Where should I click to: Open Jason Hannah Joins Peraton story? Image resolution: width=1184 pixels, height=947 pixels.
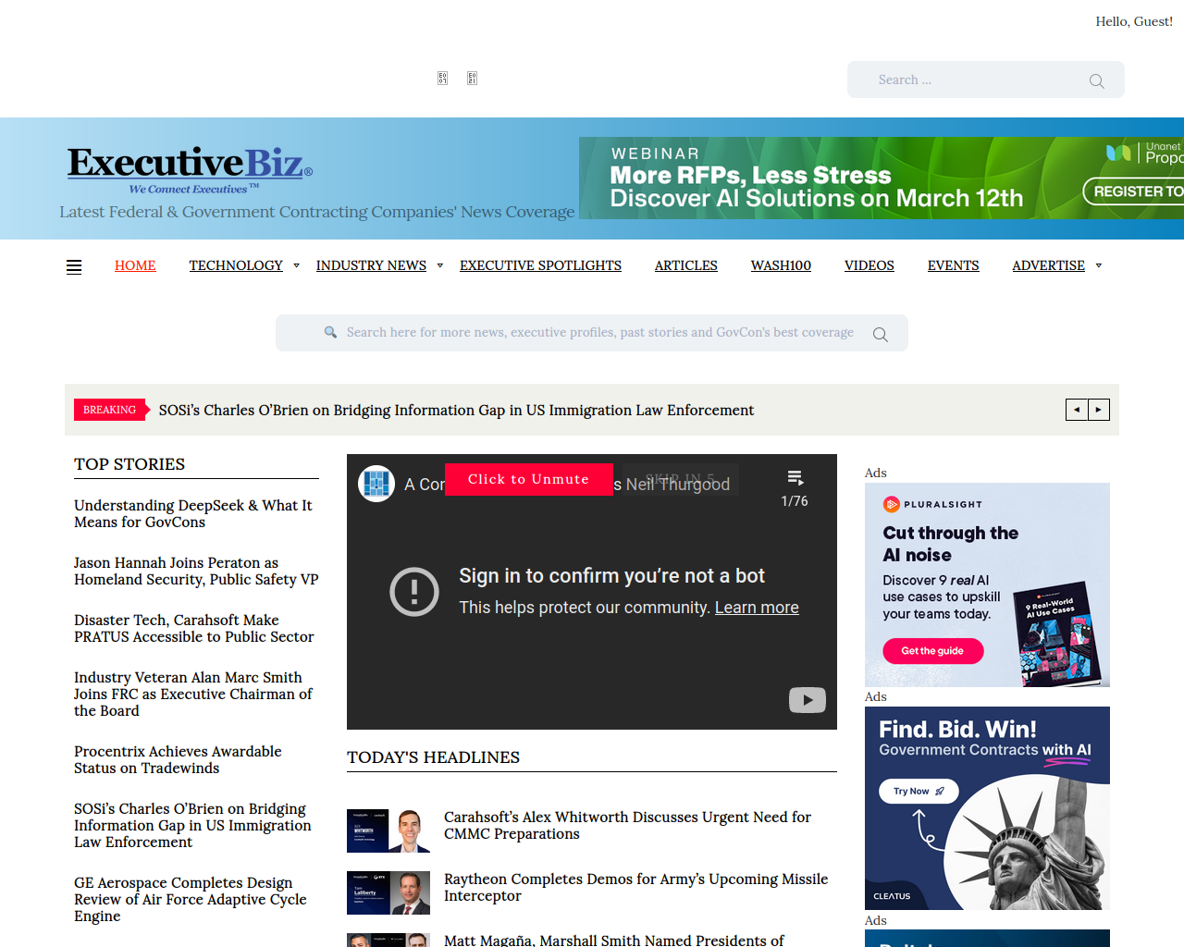pyautogui.click(x=196, y=571)
